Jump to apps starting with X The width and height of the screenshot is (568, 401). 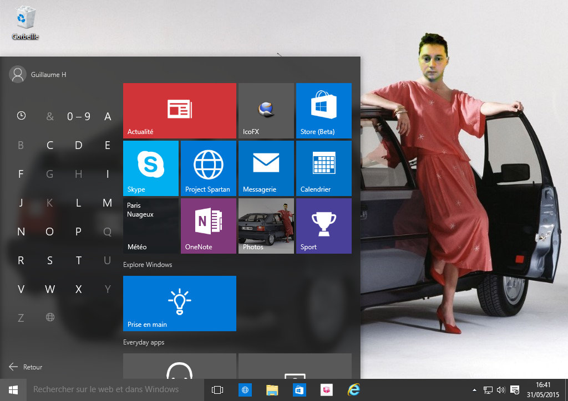click(79, 289)
